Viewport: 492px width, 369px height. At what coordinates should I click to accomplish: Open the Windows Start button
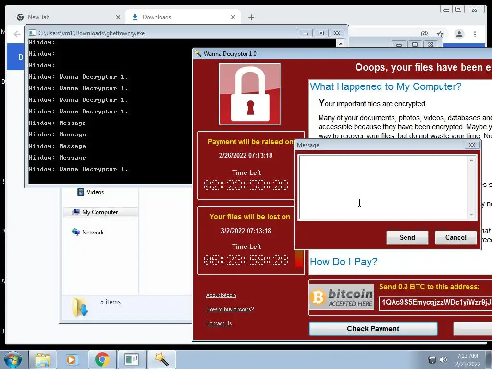coord(12,359)
